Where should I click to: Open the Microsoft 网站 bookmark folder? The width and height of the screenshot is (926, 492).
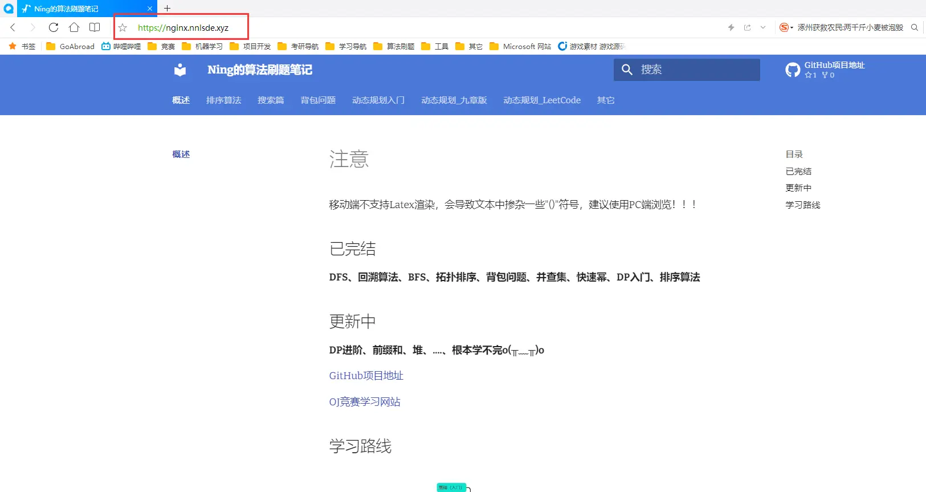tap(520, 46)
